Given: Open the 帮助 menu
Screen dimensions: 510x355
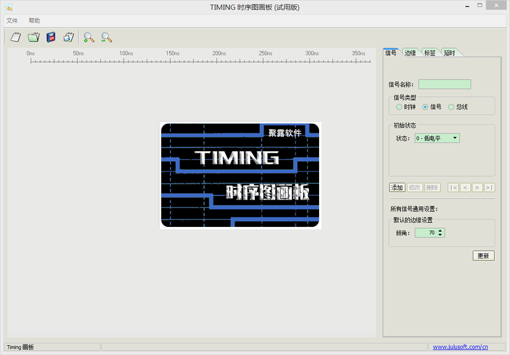Looking at the screenshot, I should 34,21.
